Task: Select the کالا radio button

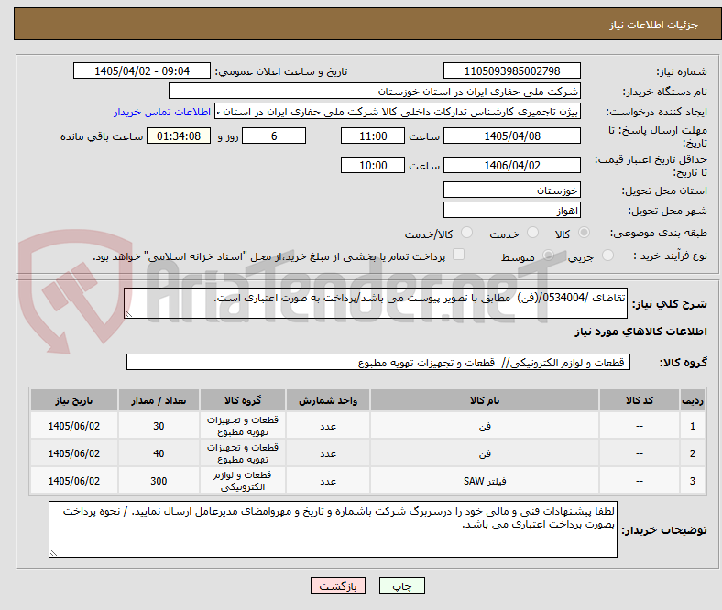Action: point(584,233)
